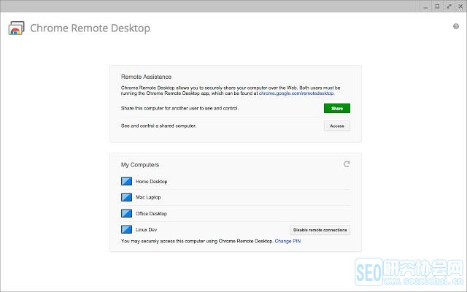The width and height of the screenshot is (467, 292).
Task: Click the gray status circle icon at top right
Action: tap(456, 26)
